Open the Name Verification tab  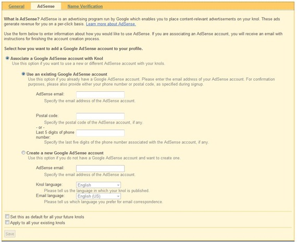[85, 6]
